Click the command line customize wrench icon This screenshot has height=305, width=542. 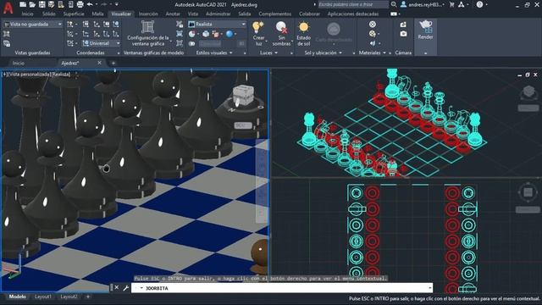point(126,288)
